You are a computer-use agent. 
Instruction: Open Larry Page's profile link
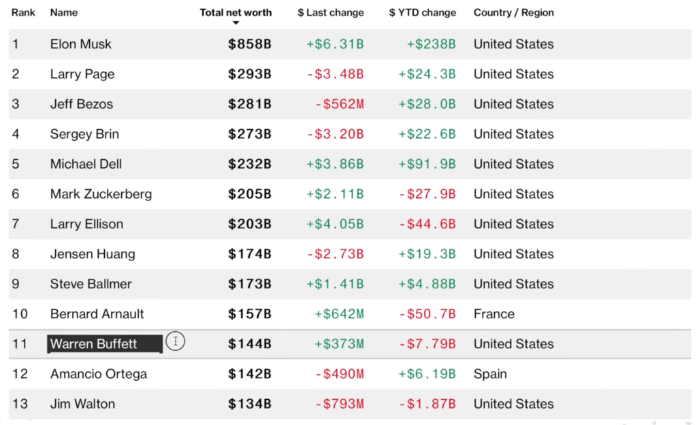click(82, 73)
